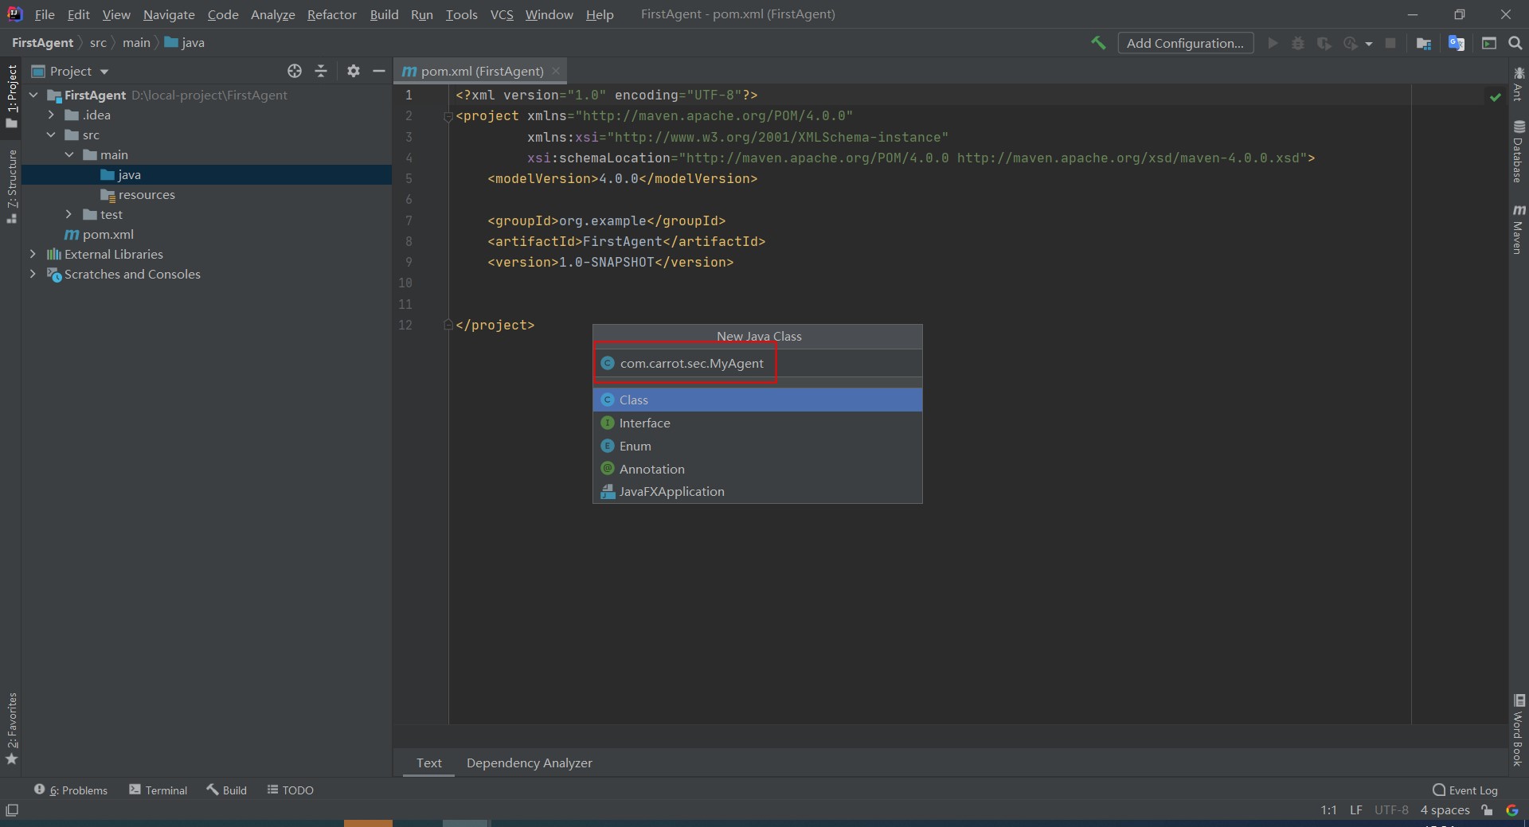Open the VCS menu
Viewport: 1529px width, 827px height.
click(502, 14)
